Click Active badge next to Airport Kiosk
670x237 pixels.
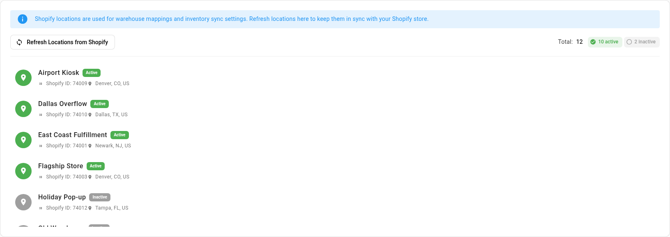(92, 73)
